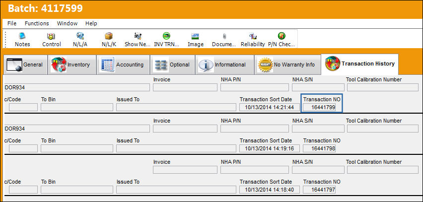Image resolution: width=423 pixels, height=202 pixels.
Task: Open the Functions menu
Action: (37, 23)
